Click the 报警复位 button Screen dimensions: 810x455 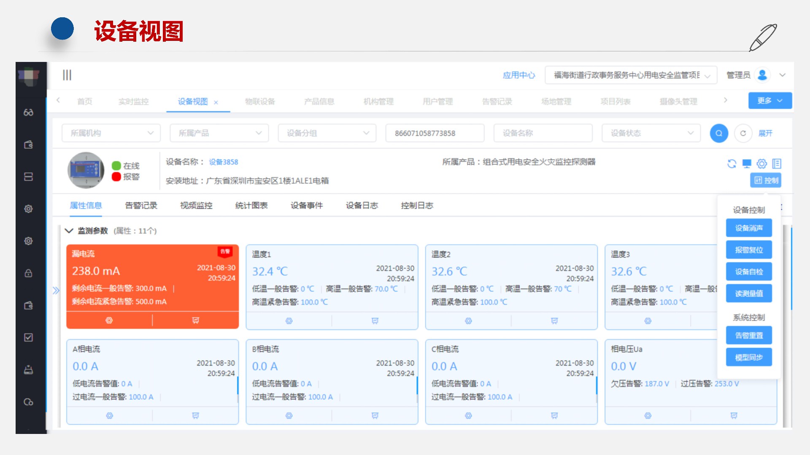(749, 250)
